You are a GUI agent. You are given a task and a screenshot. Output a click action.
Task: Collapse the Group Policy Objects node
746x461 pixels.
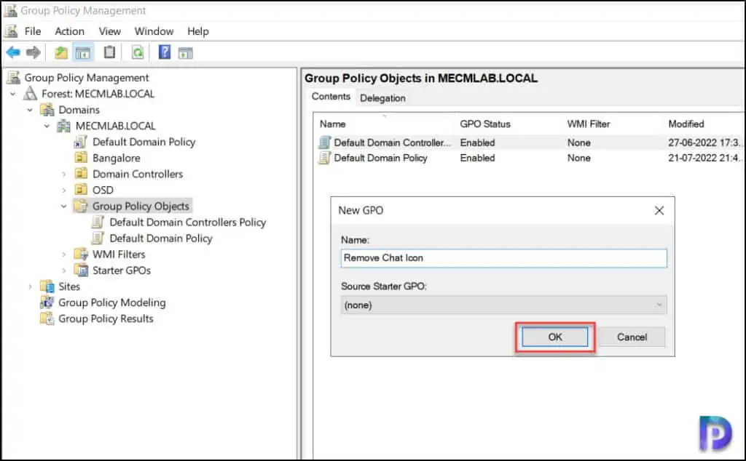point(64,207)
